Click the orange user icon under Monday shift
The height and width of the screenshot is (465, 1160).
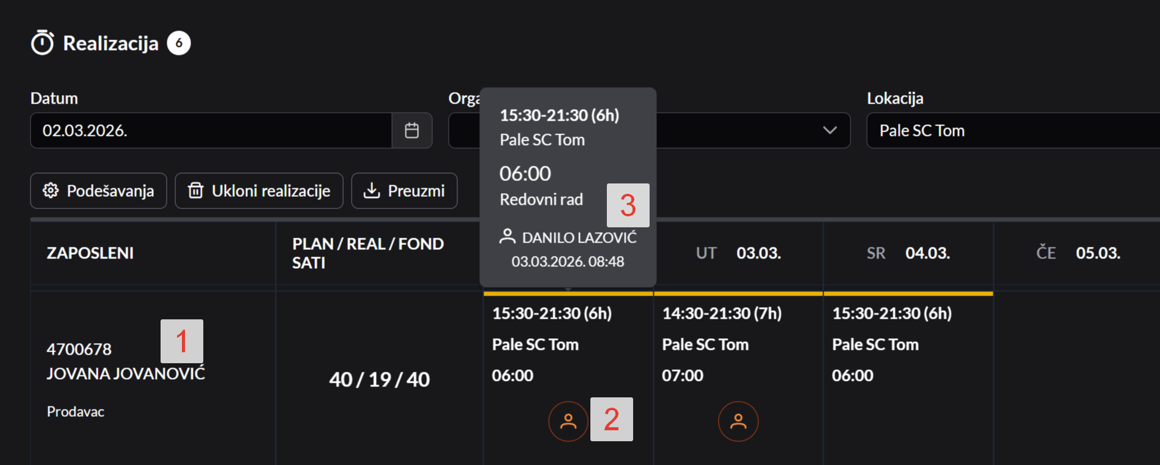click(568, 421)
